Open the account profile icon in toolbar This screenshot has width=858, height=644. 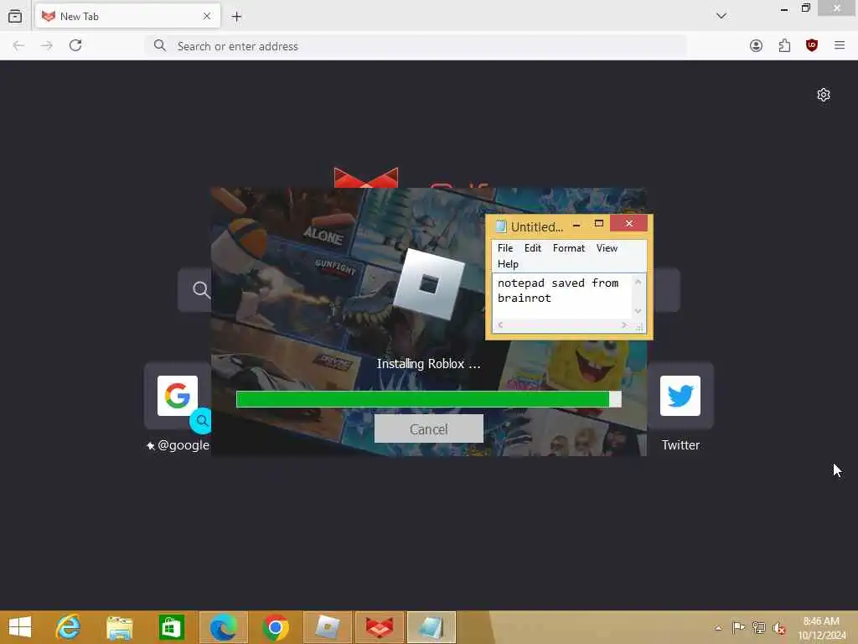pos(756,46)
